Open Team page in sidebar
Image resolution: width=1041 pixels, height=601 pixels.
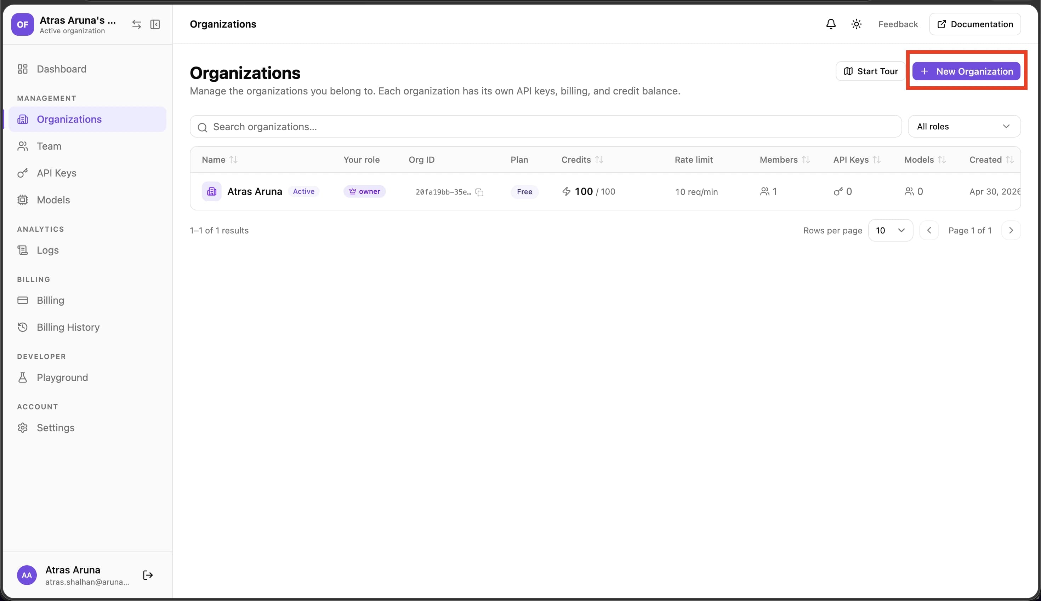coord(87,146)
